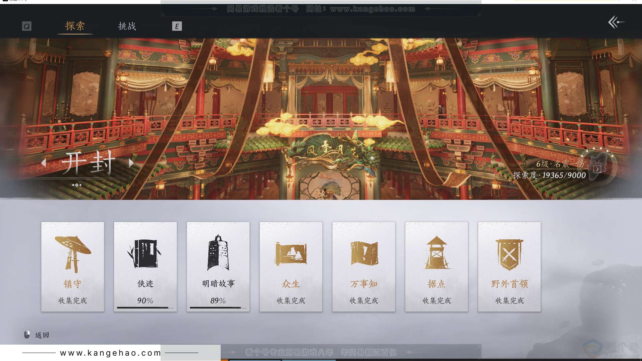Viewport: 642px width, 361px height.
Task: Select the 众生 scroll painting icon
Action: point(291,254)
